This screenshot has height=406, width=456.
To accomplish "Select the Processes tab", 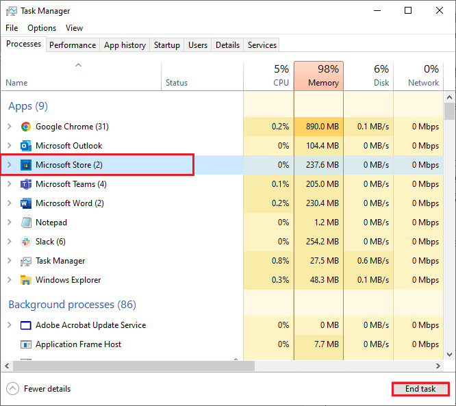I will click(x=23, y=44).
